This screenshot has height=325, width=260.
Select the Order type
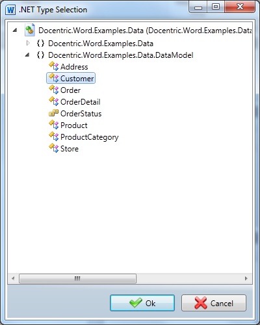tap(70, 90)
